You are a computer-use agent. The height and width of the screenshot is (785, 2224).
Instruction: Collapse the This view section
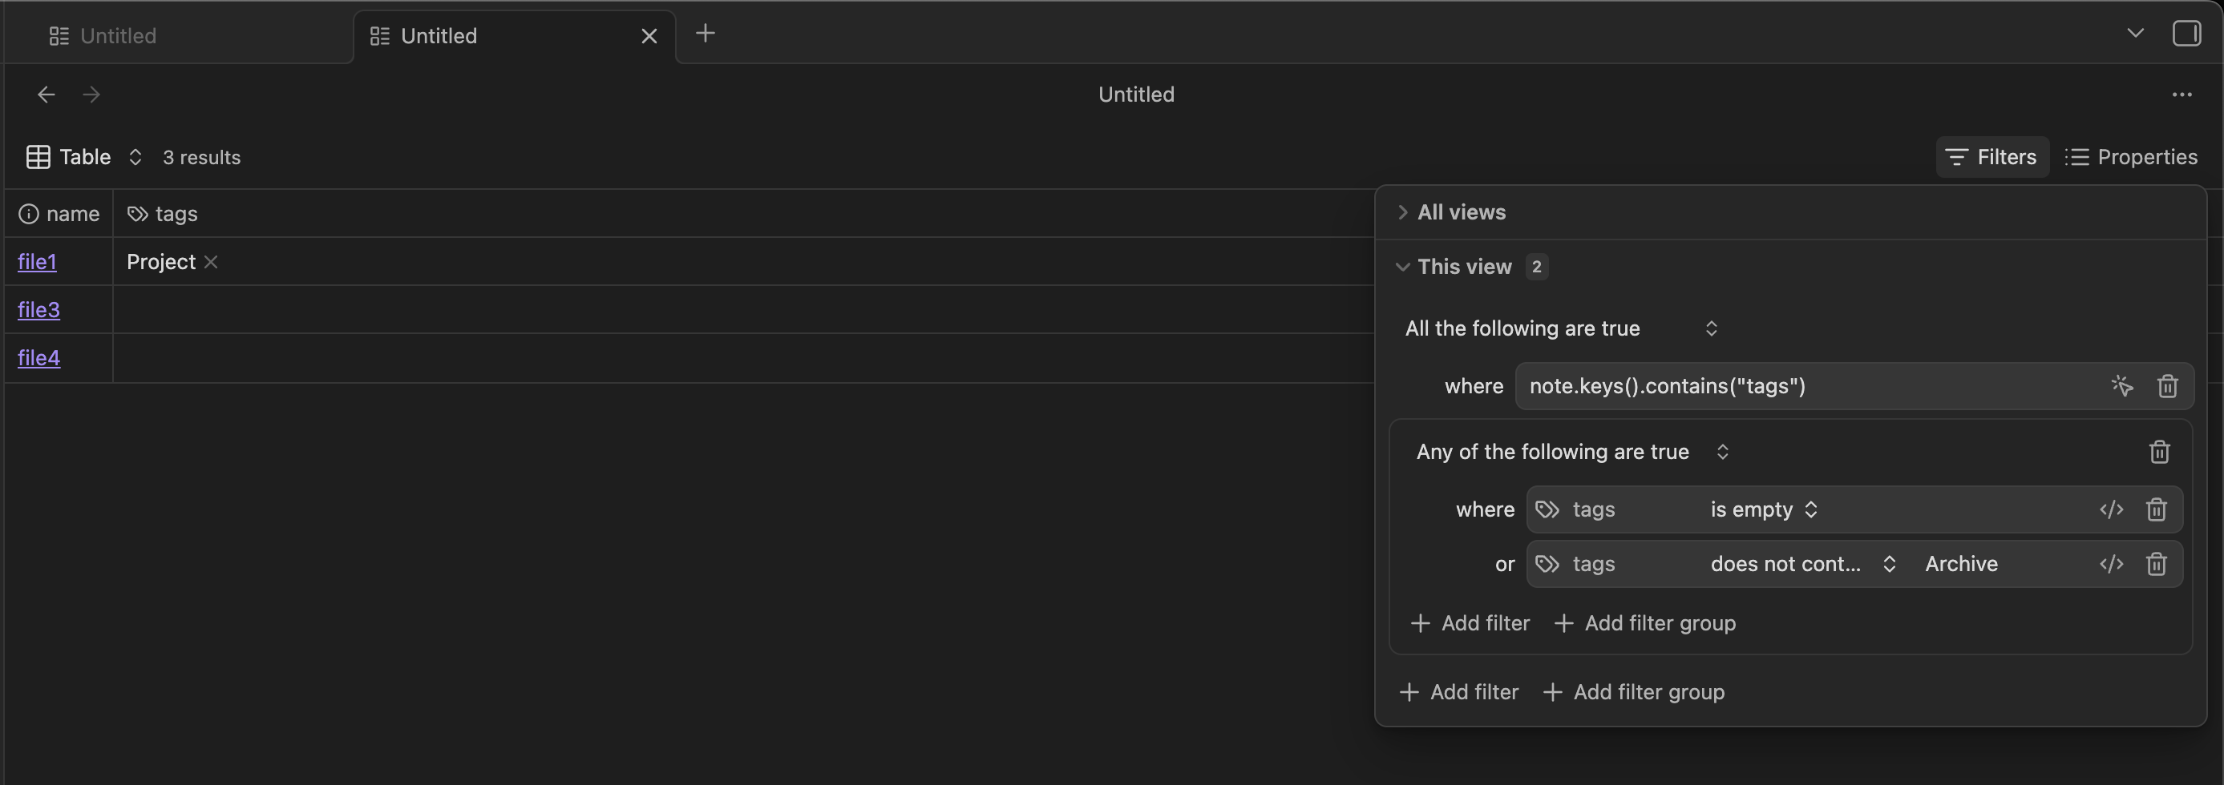1456,267
